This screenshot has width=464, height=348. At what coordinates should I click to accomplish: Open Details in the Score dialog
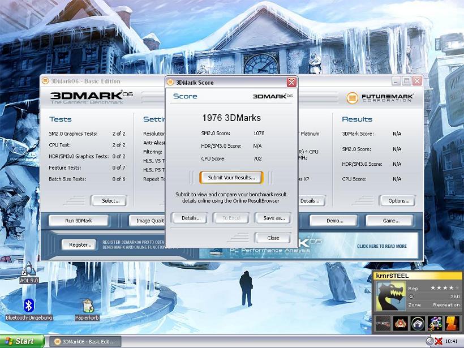click(191, 218)
